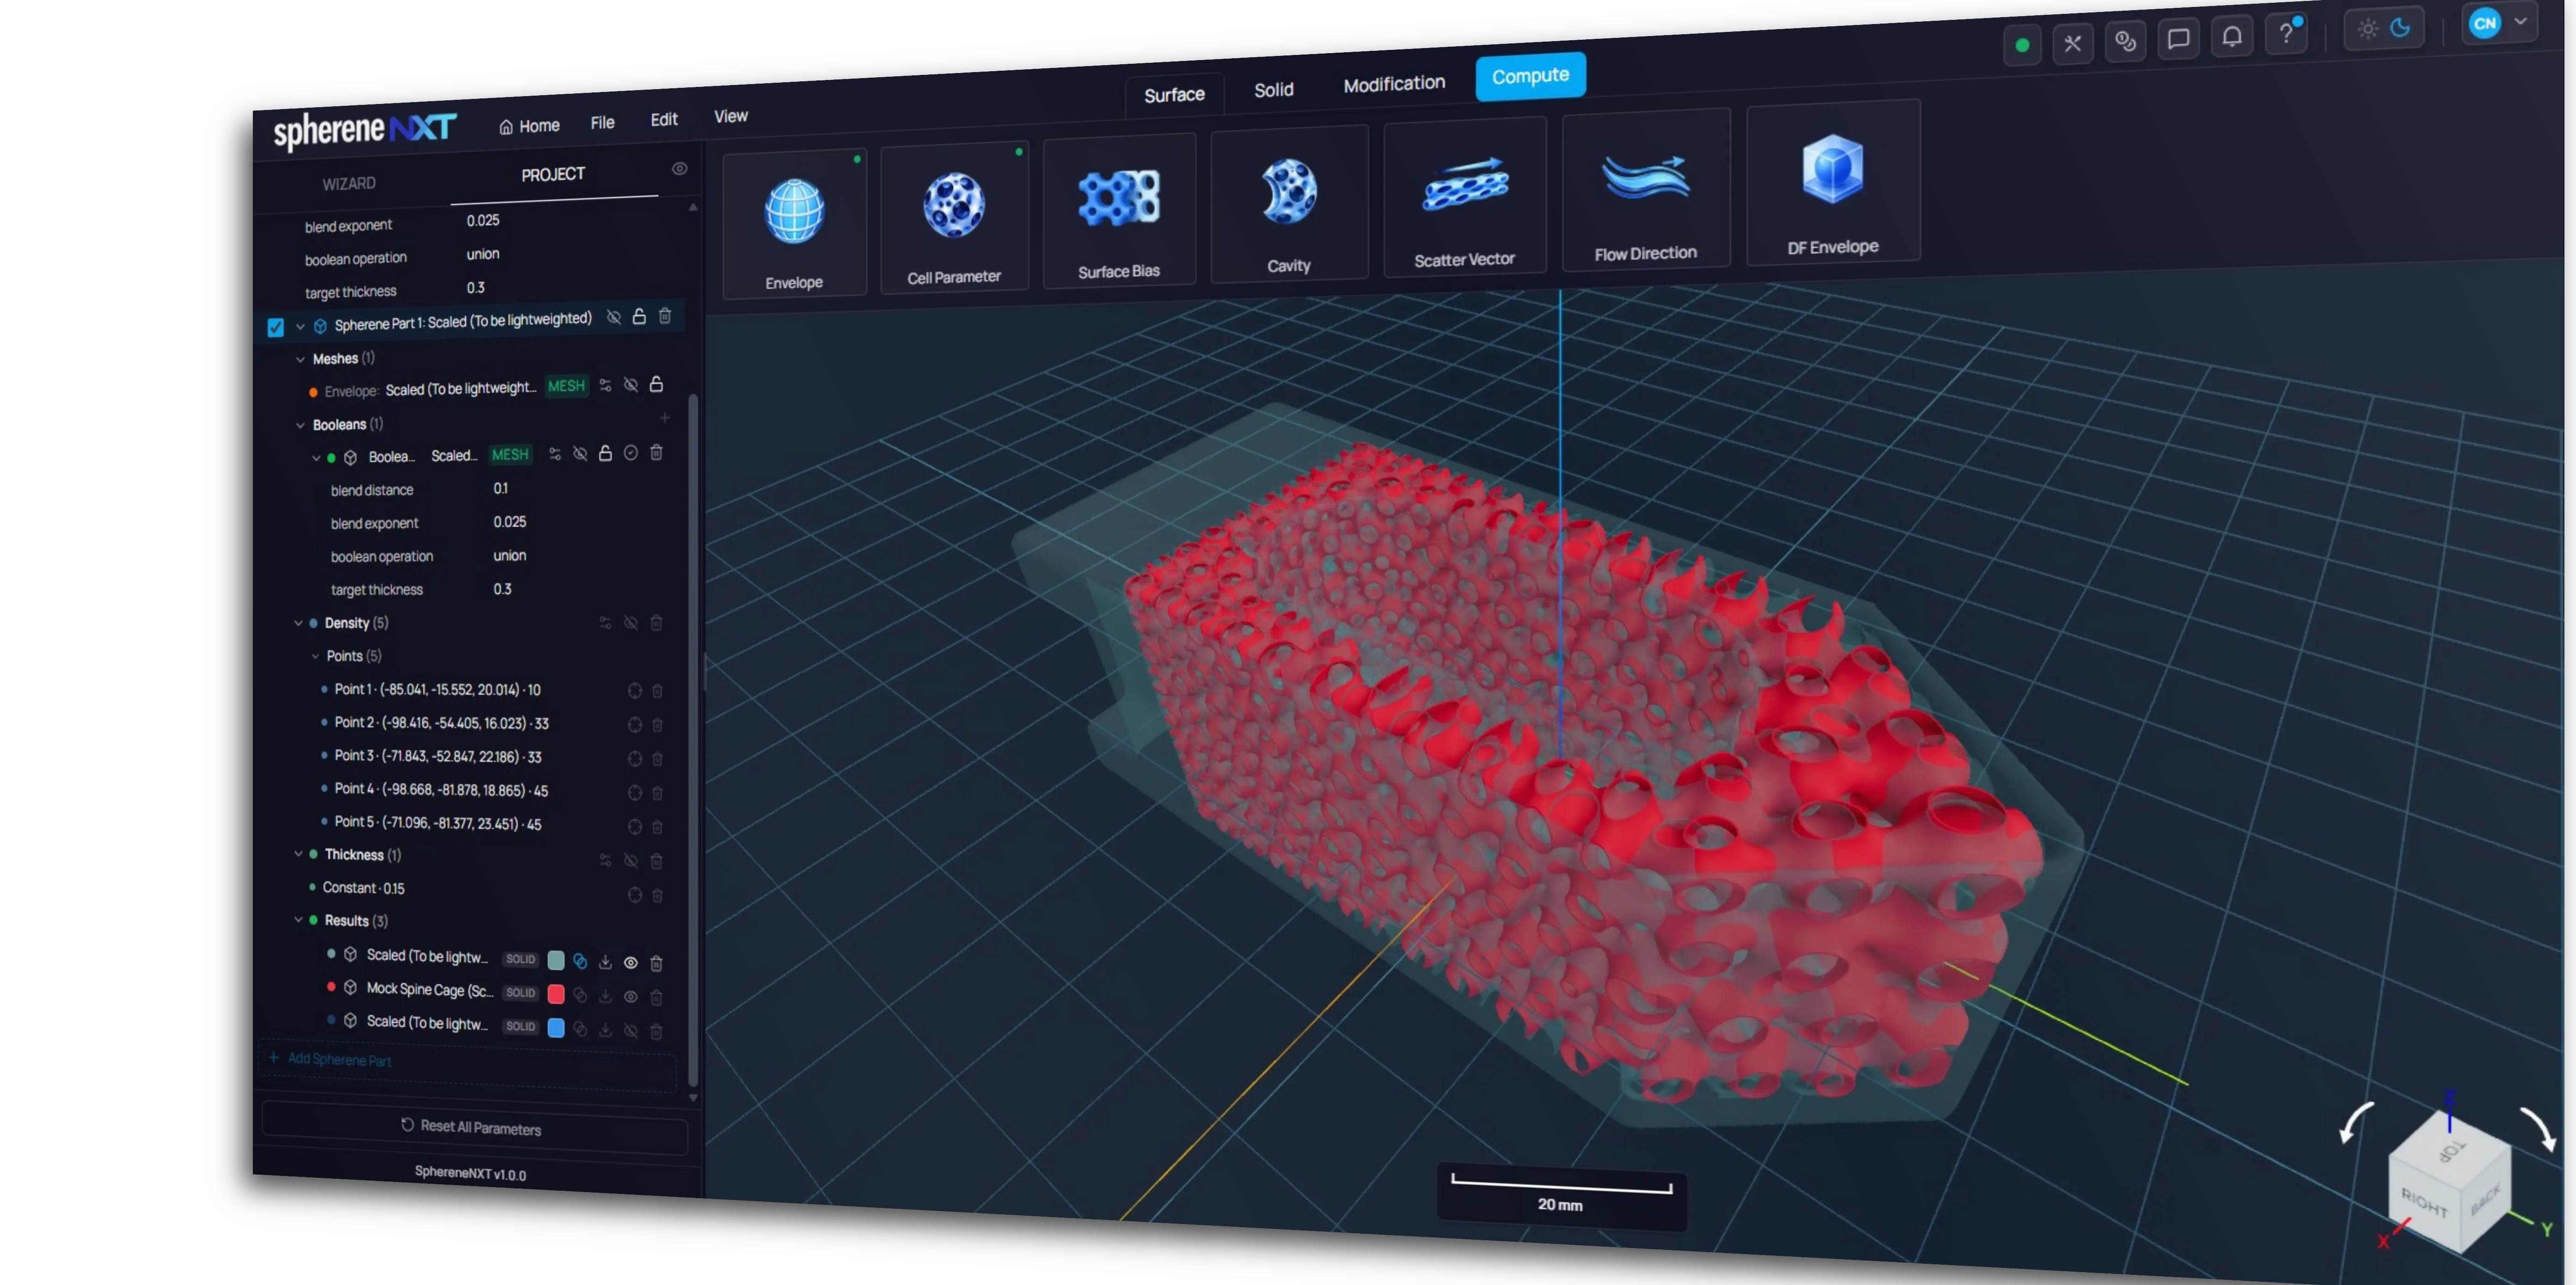Open the DF Envelope tool
2576x1285 pixels.
click(x=1833, y=182)
